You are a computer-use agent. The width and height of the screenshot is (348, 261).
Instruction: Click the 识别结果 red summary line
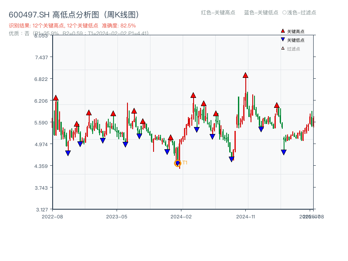[x=72, y=26]
